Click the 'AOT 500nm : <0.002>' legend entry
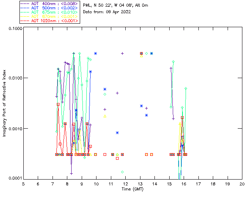Image resolution: width=249 pixels, height=199 pixels. 50,8
